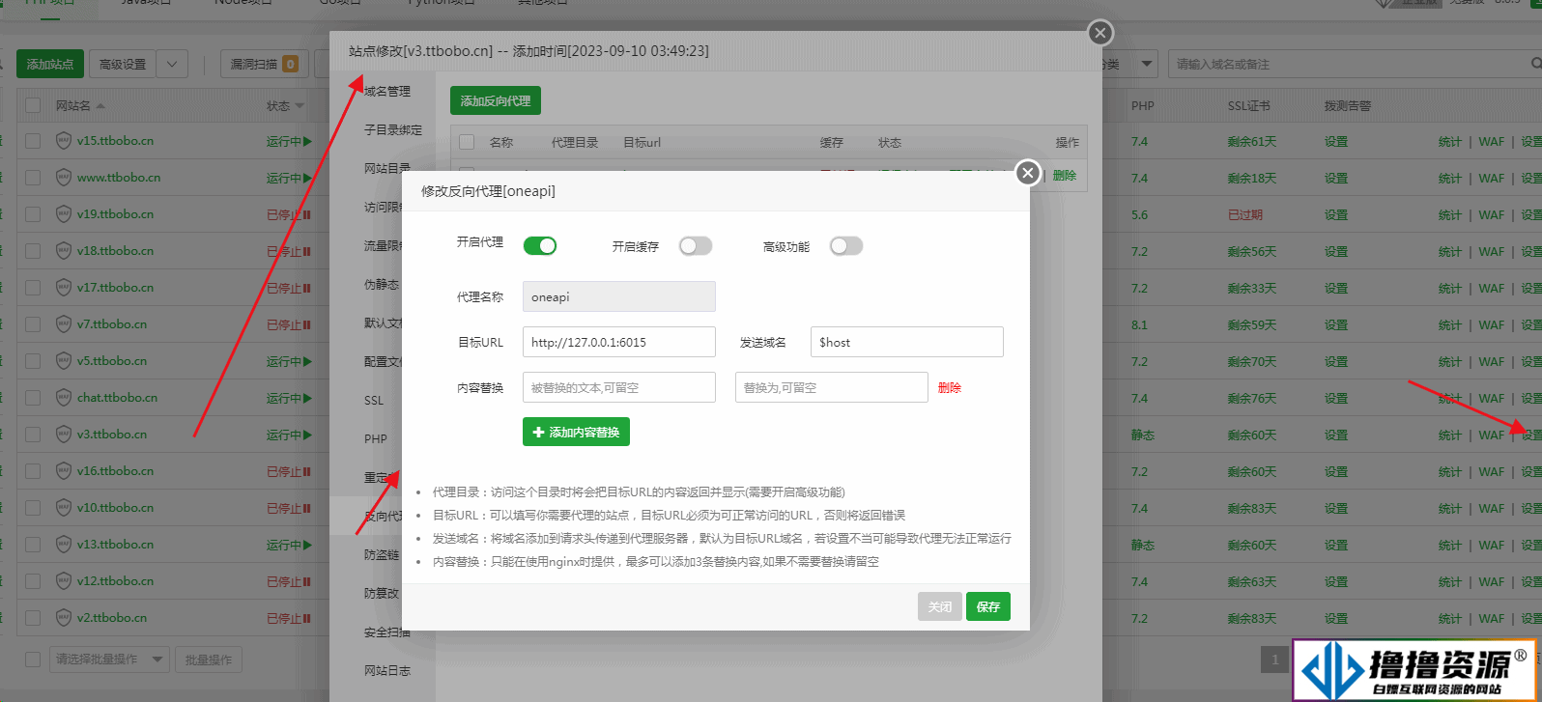The height and width of the screenshot is (702, 1542).
Task: Check the chat.ttbobo.cn row checkbox
Action: pyautogui.click(x=33, y=398)
